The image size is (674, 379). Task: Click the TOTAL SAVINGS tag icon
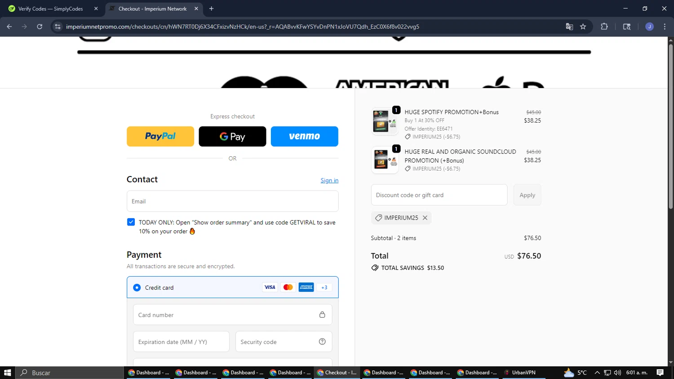[x=375, y=268]
